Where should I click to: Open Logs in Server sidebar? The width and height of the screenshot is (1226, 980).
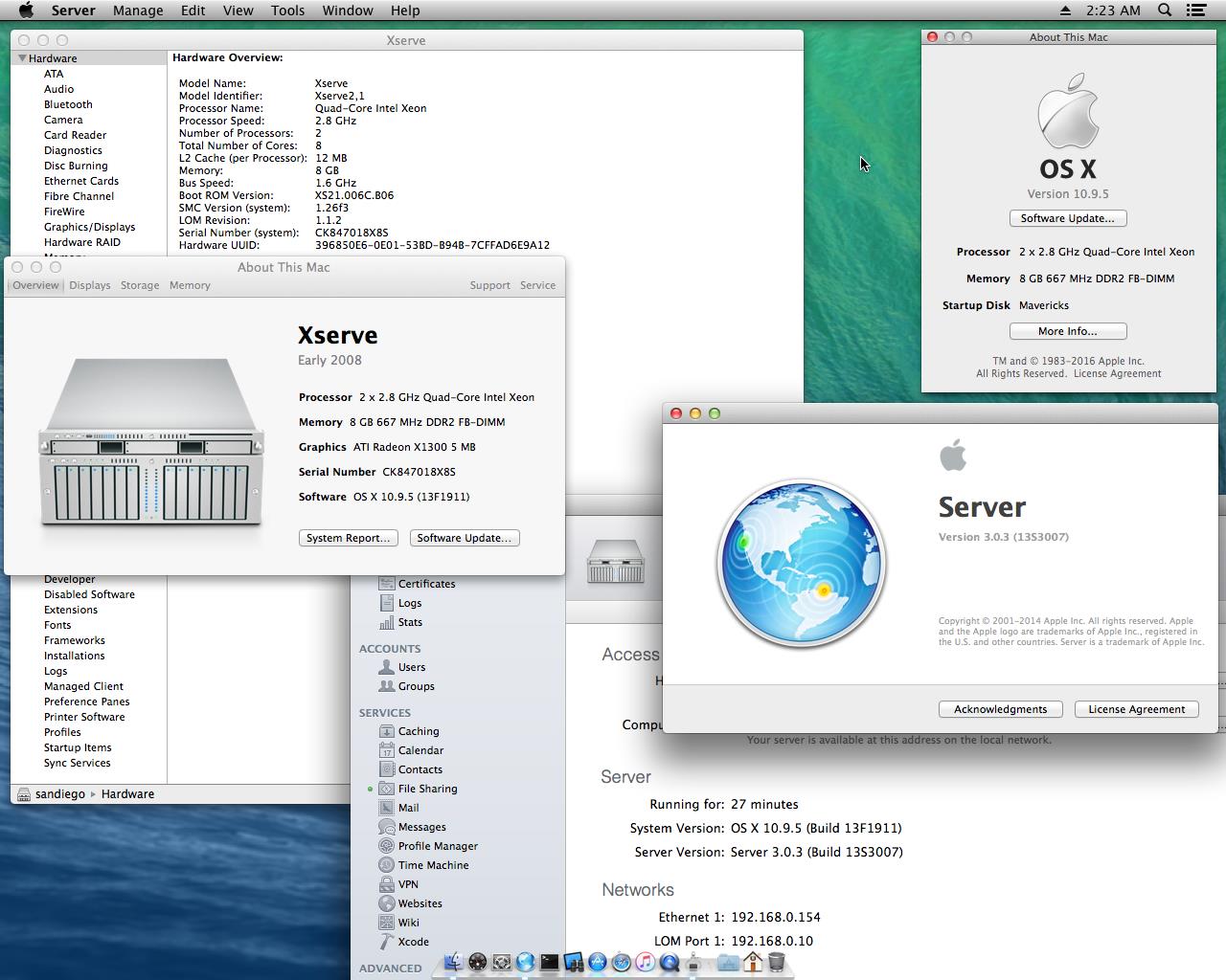pyautogui.click(x=400, y=603)
